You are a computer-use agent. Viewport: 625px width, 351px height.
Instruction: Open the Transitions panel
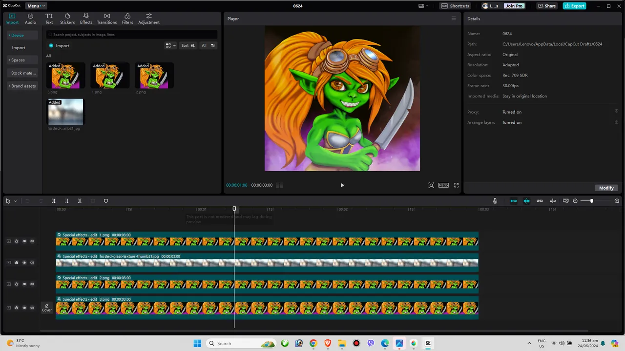pos(107,19)
